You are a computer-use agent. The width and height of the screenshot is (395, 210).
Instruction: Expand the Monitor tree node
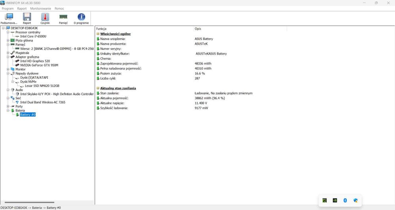(x=8, y=69)
